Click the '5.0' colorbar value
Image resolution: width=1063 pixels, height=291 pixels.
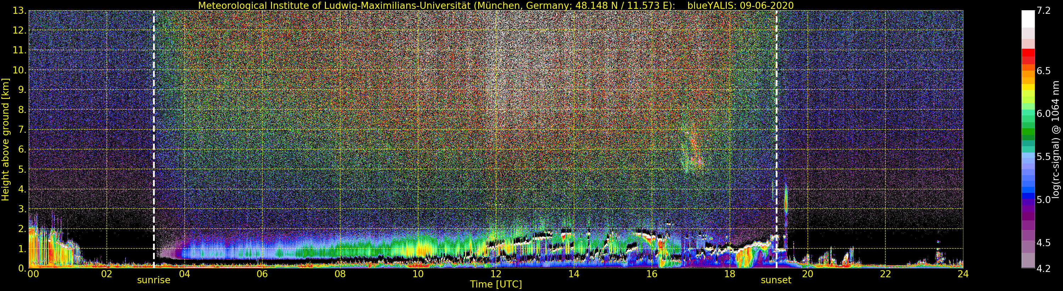pyautogui.click(x=1044, y=200)
